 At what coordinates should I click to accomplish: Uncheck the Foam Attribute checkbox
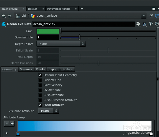(x=40, y=105)
